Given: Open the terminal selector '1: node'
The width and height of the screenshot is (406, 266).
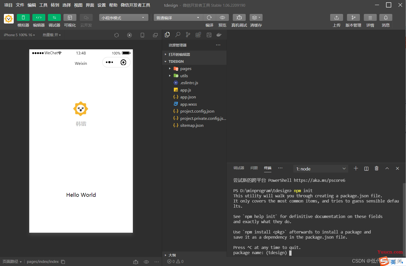Looking at the screenshot, I should point(321,169).
